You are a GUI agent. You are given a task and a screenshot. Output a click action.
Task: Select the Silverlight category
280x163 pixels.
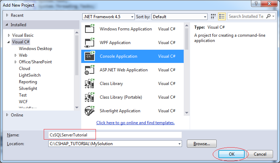point(28,88)
